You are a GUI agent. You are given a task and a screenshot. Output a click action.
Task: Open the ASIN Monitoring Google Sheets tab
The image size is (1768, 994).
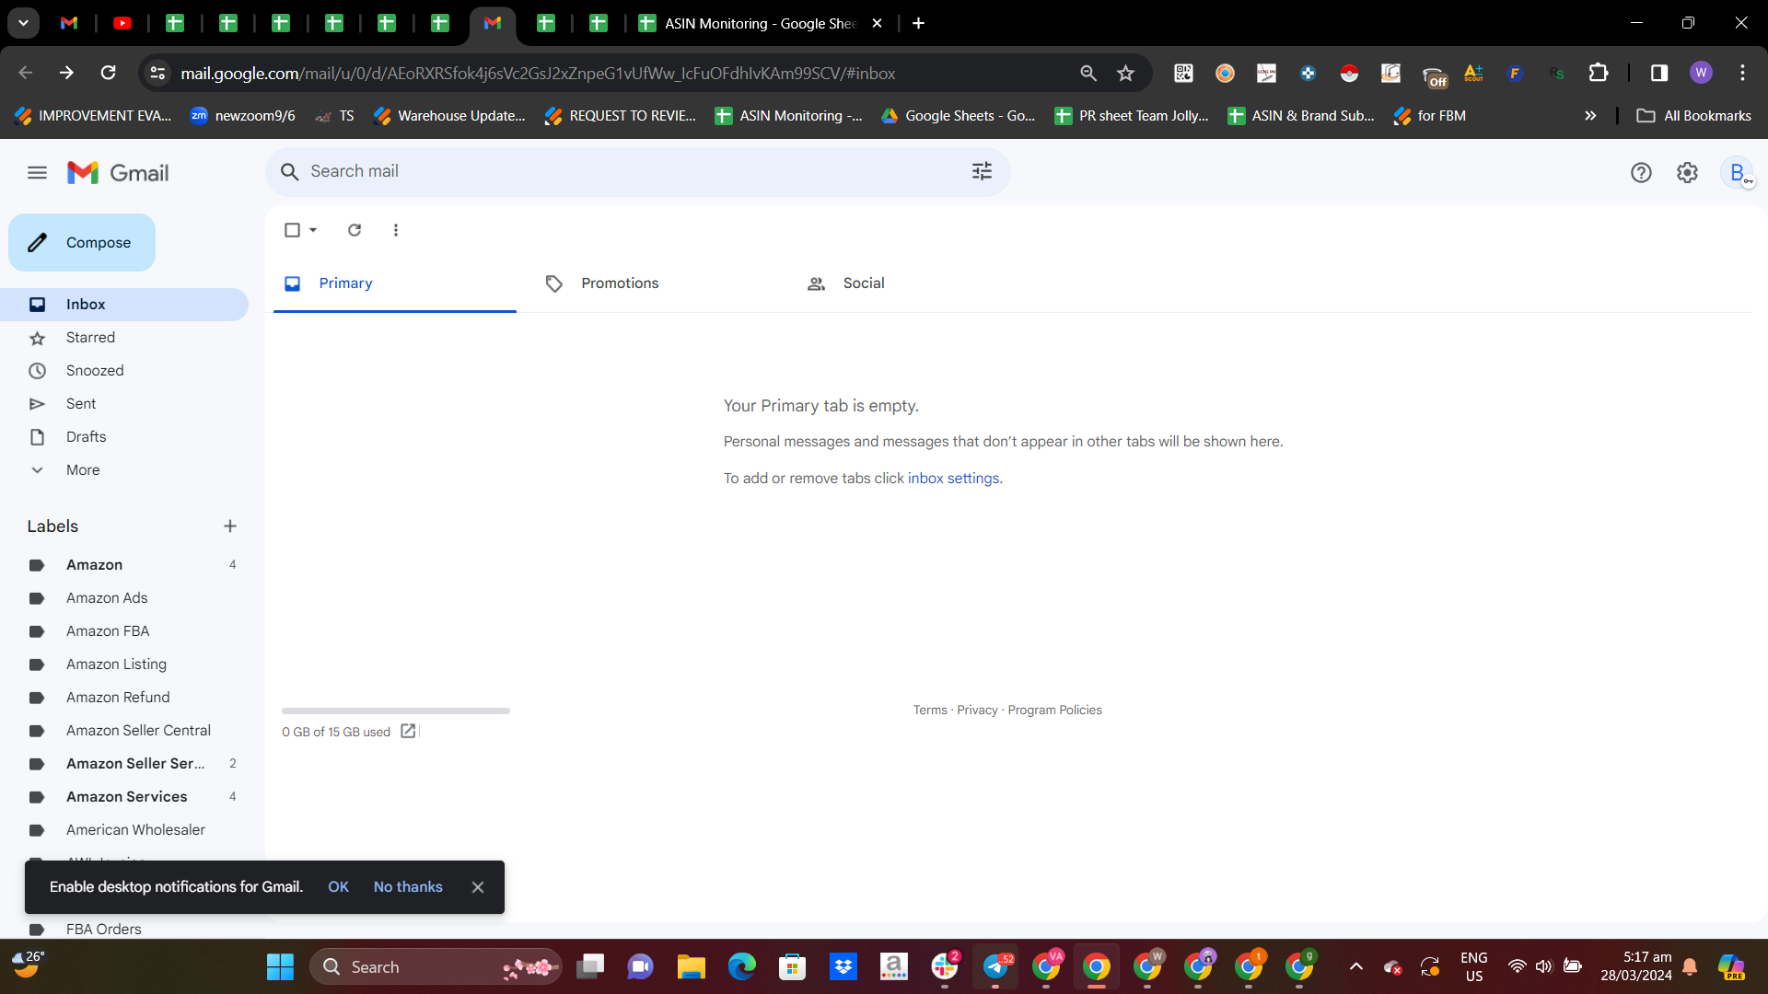(760, 23)
